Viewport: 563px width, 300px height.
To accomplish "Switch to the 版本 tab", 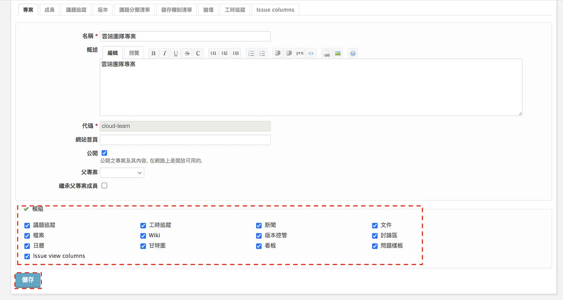I will pyautogui.click(x=103, y=10).
